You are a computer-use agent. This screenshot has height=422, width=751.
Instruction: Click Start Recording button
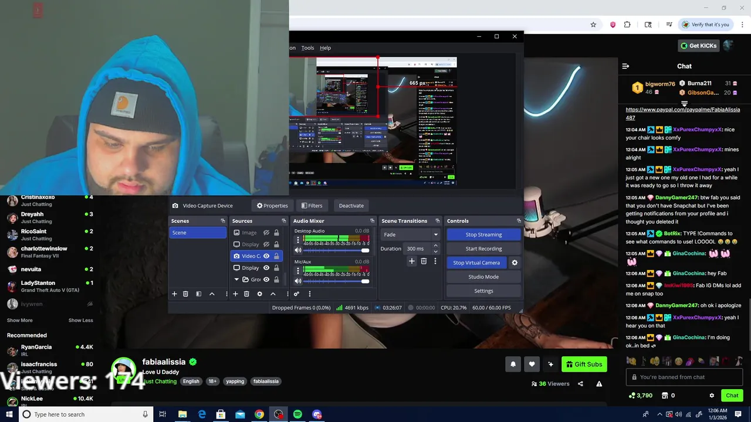(483, 249)
